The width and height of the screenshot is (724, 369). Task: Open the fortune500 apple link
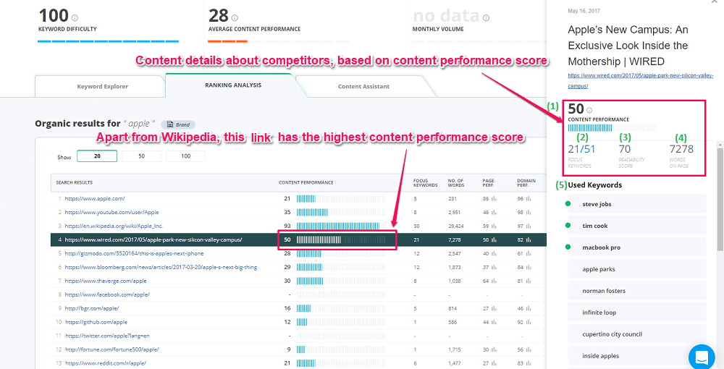point(112,349)
